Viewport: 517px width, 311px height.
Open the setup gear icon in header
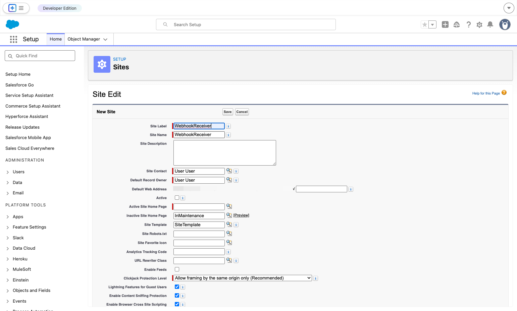point(479,24)
